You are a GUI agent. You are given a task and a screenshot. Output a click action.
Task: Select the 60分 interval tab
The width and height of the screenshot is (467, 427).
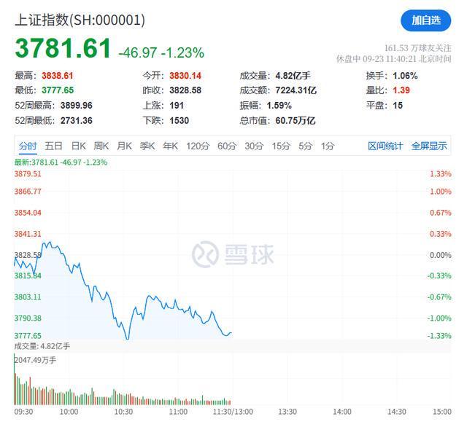pos(227,146)
